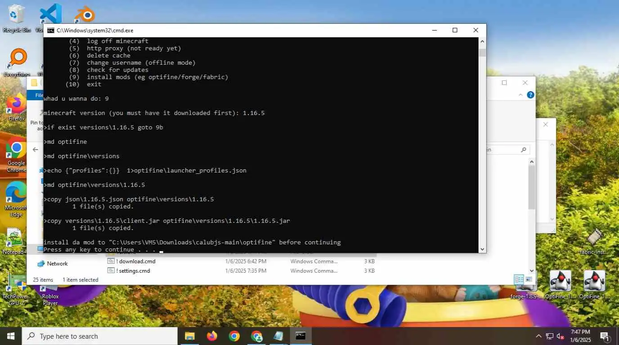Select the TechPowerUp GPU-Z desktop icon
Image resolution: width=619 pixels, height=345 pixels.
16,290
